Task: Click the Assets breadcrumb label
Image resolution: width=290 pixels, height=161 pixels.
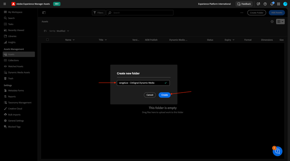Action: click(45, 22)
